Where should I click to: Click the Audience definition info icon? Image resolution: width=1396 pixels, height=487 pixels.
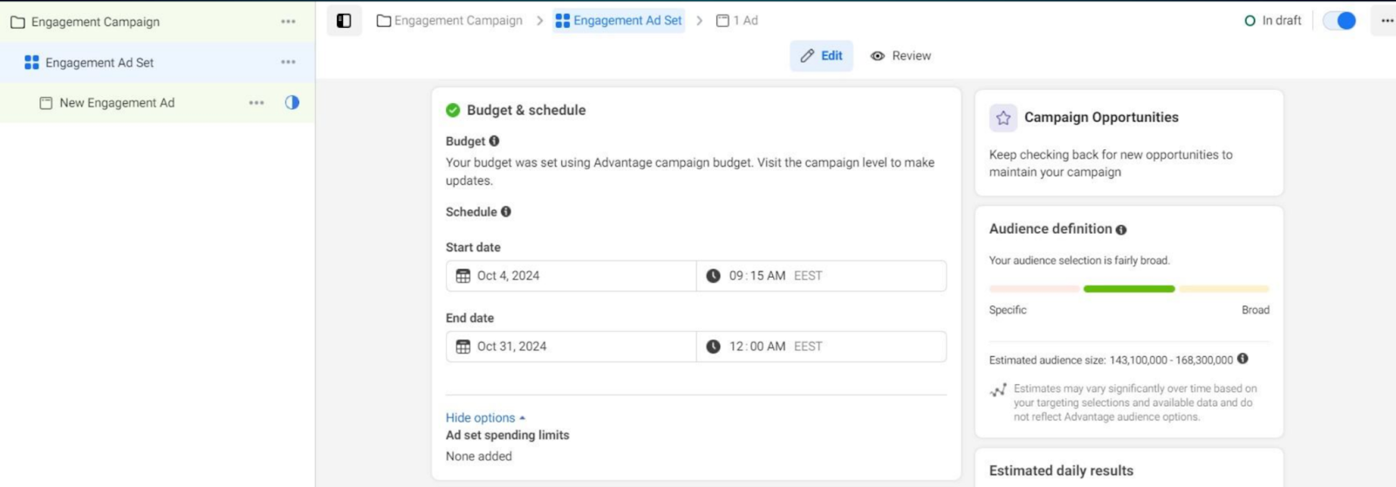tap(1121, 230)
